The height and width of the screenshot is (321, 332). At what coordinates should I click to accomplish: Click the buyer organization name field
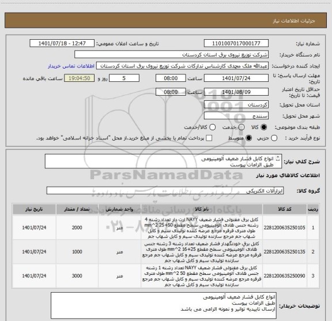click(x=172, y=54)
